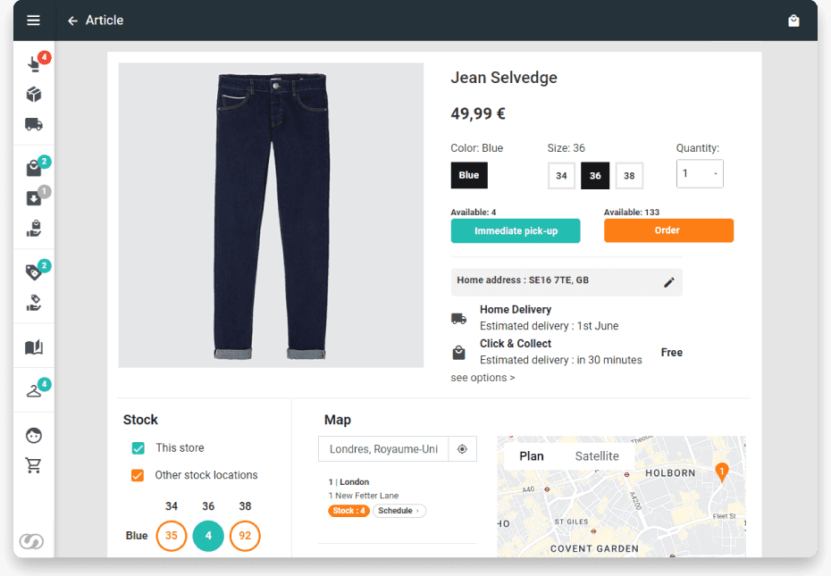Select size 34
This screenshot has height=576, width=831.
coord(561,176)
